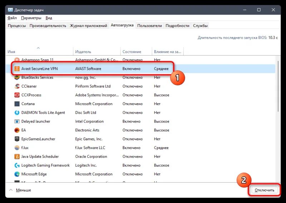Click the Ashampoo Snap 11 icon
286x203 pixels.
pos(17,60)
